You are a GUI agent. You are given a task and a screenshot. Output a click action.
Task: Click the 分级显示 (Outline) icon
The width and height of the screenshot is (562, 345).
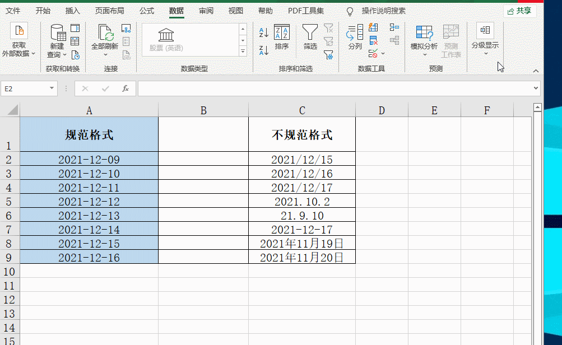point(485,37)
